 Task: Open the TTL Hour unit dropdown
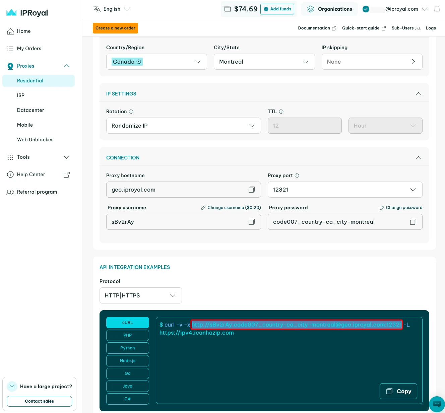[x=385, y=126]
